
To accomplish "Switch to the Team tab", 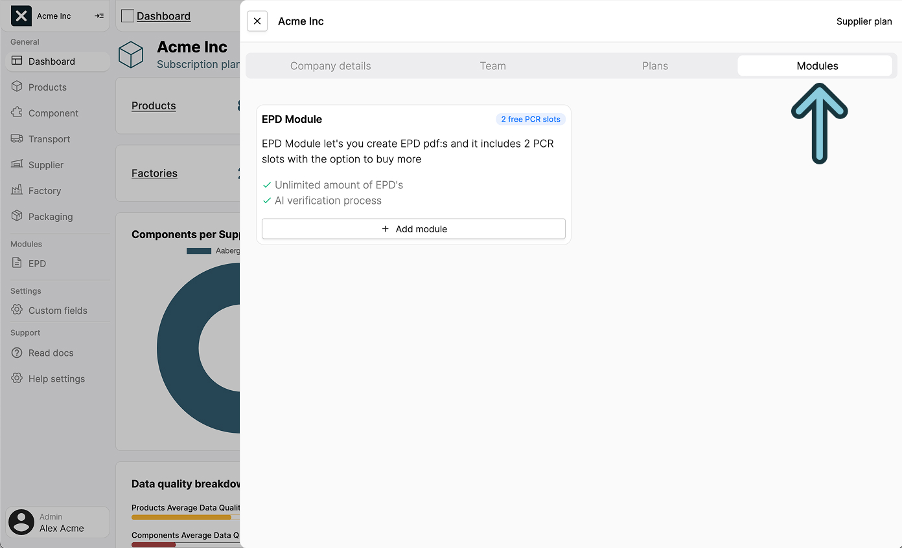I will [492, 66].
